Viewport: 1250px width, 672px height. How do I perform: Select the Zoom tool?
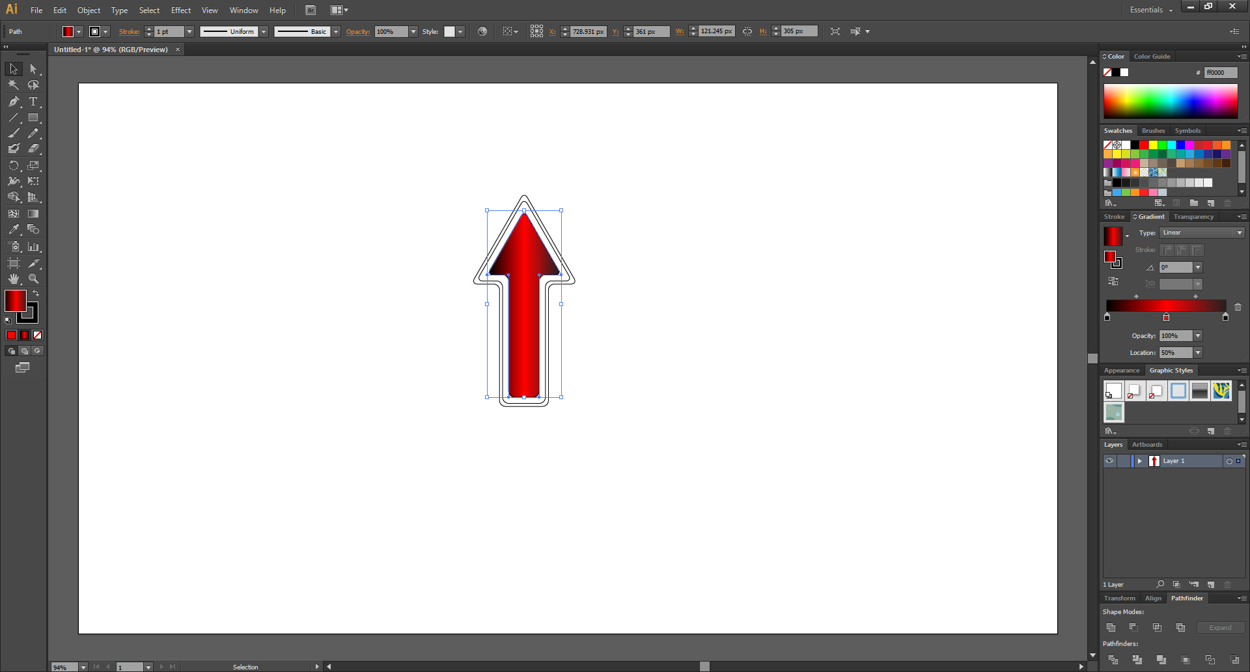tap(33, 279)
